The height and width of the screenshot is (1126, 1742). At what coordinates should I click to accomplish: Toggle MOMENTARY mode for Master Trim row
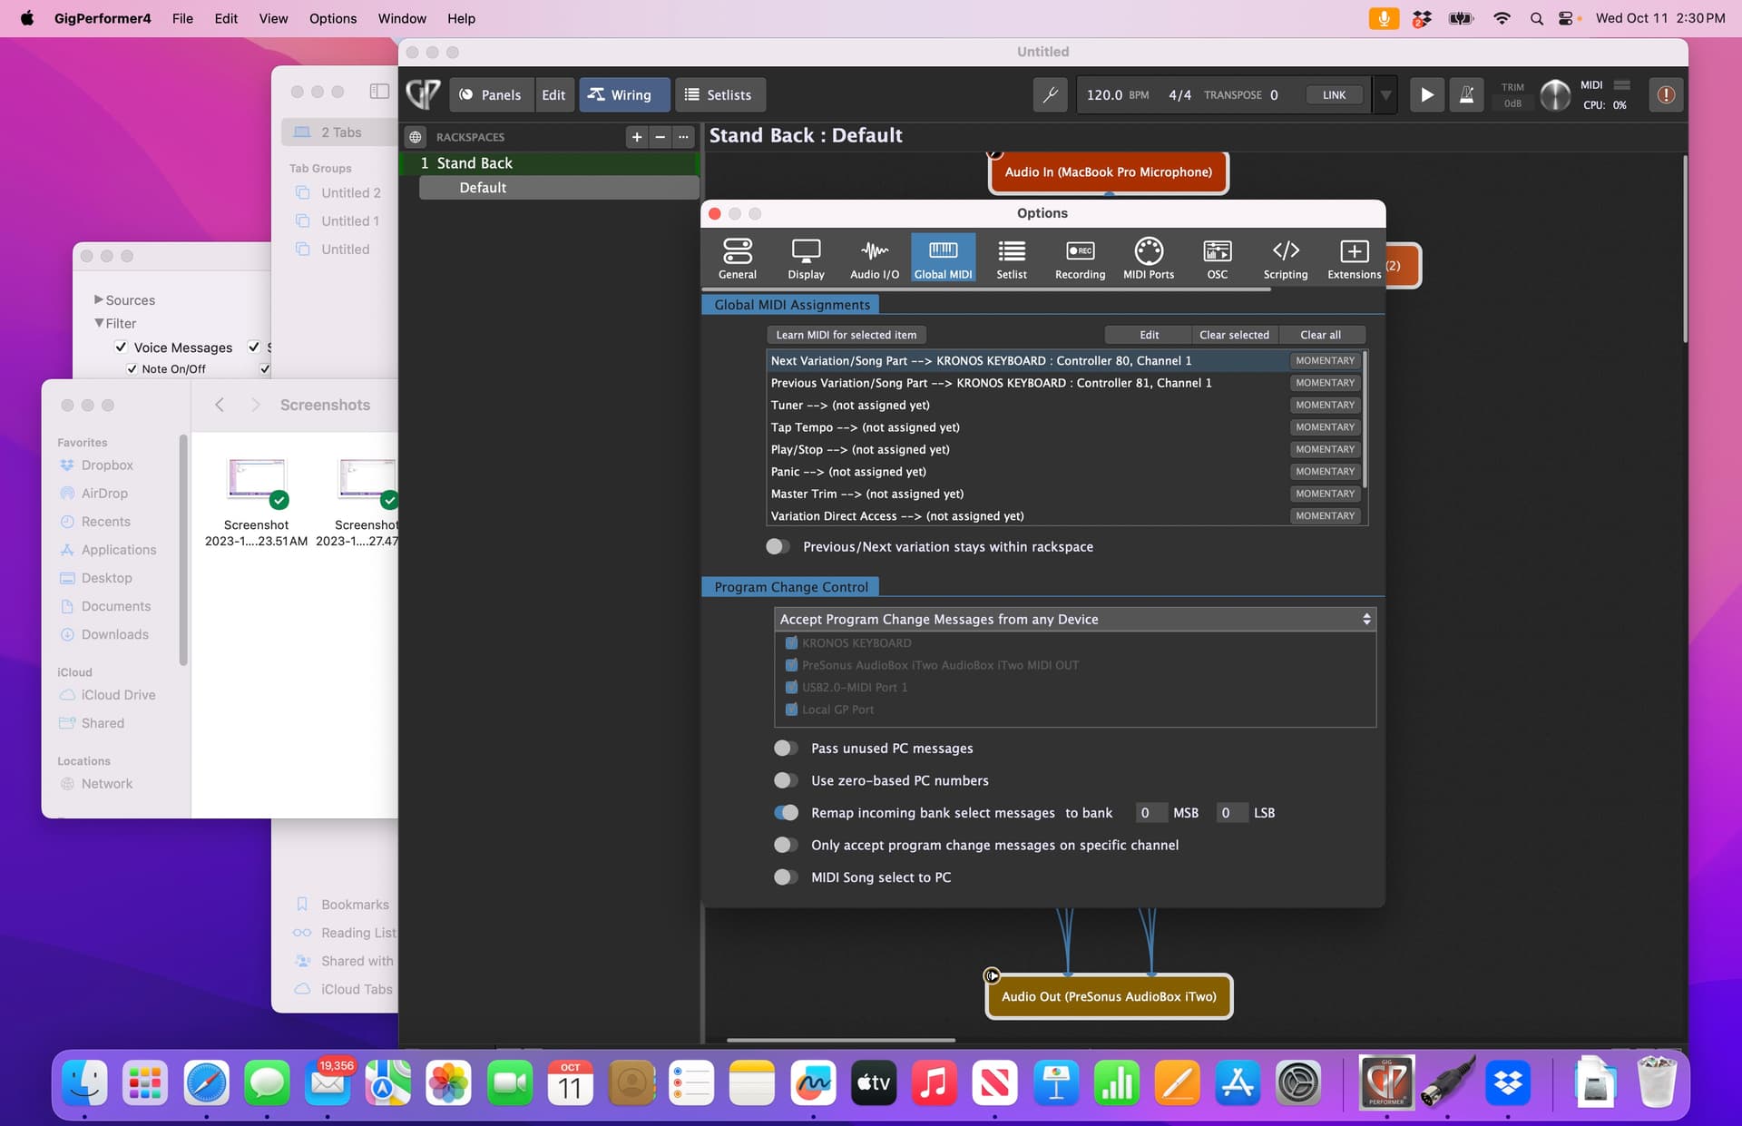(1325, 494)
